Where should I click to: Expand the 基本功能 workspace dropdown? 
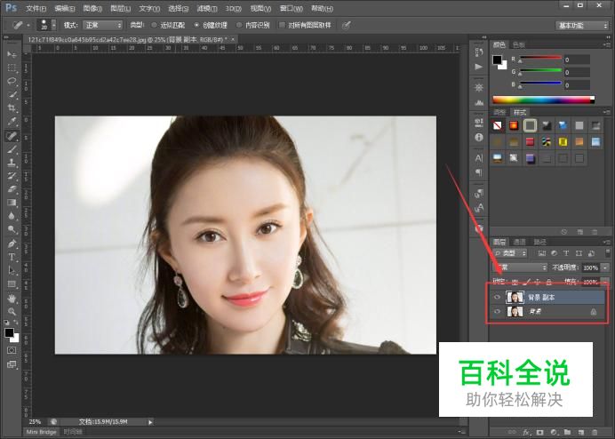click(582, 25)
